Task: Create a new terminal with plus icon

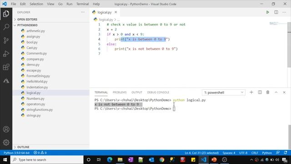Action: point(251,92)
